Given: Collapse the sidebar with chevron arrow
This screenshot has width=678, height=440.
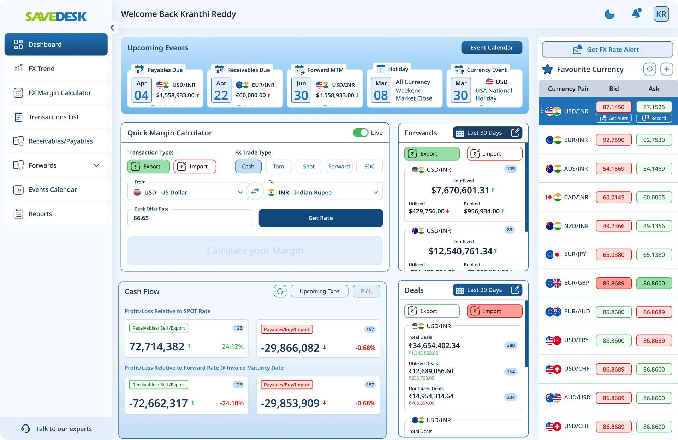Looking at the screenshot, I should point(112,28).
